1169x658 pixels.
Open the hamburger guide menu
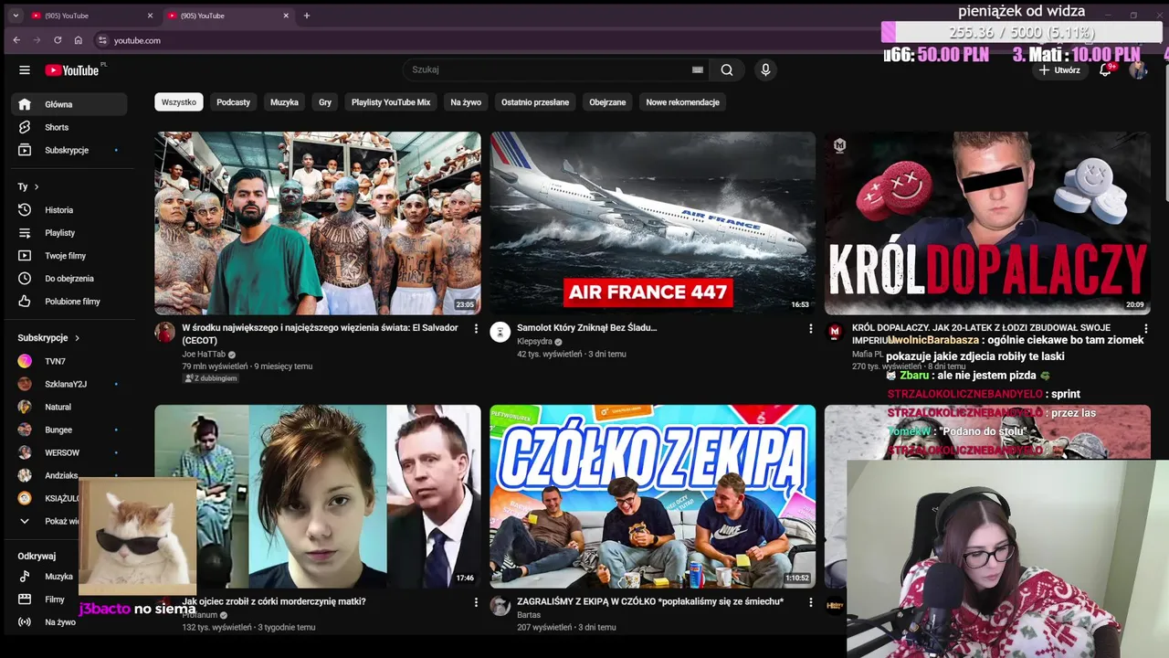click(x=25, y=70)
